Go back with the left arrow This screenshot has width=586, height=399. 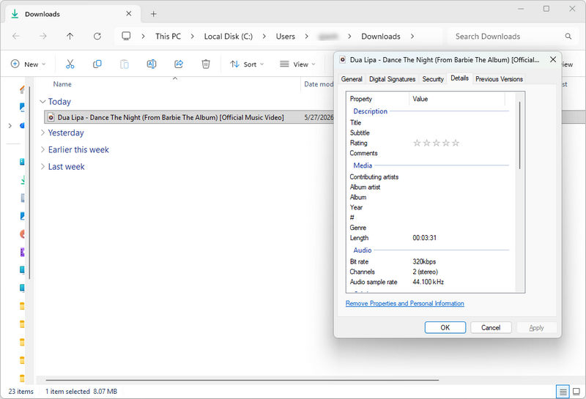pos(15,36)
